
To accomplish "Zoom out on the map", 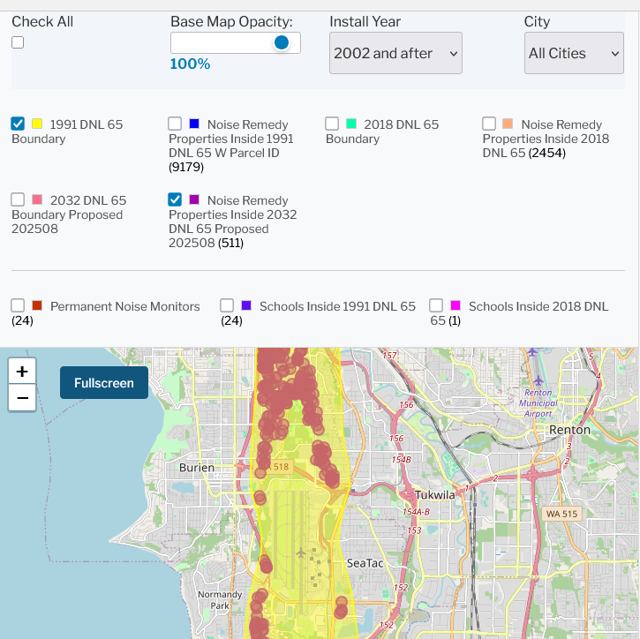I will (x=22, y=398).
